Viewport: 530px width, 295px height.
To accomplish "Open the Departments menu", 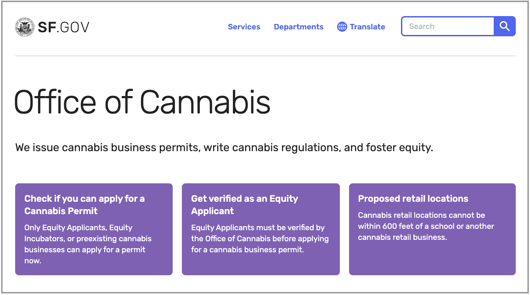I will [x=299, y=27].
